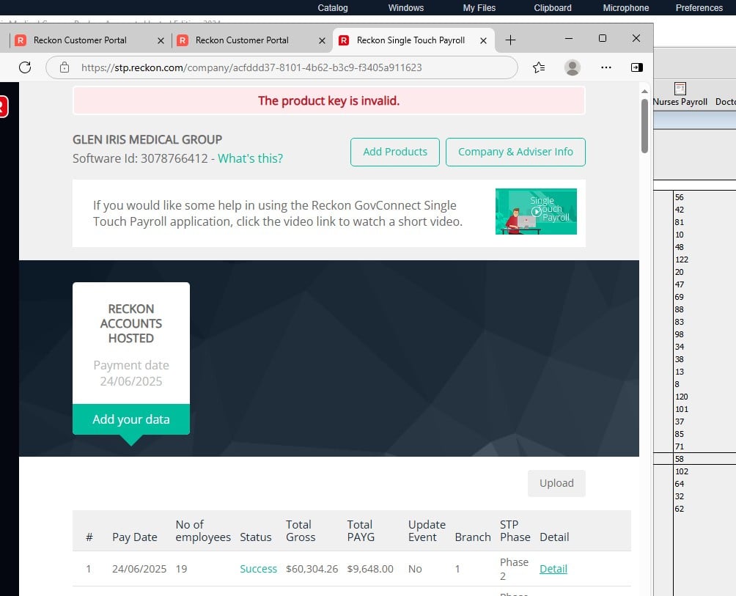Open the favorites star icon

539,67
